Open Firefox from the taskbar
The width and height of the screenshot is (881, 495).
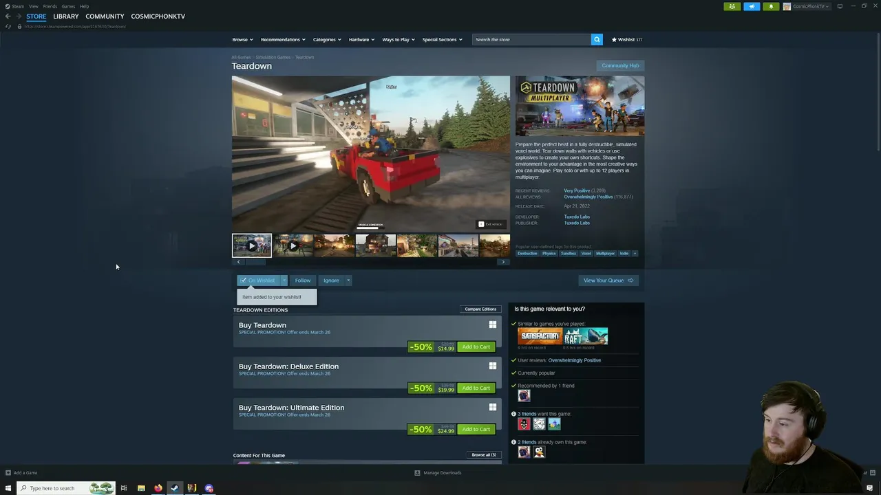(x=158, y=488)
